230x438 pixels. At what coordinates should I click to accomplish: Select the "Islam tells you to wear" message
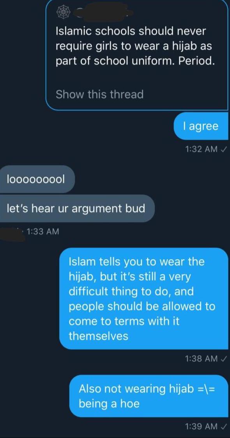(x=144, y=299)
